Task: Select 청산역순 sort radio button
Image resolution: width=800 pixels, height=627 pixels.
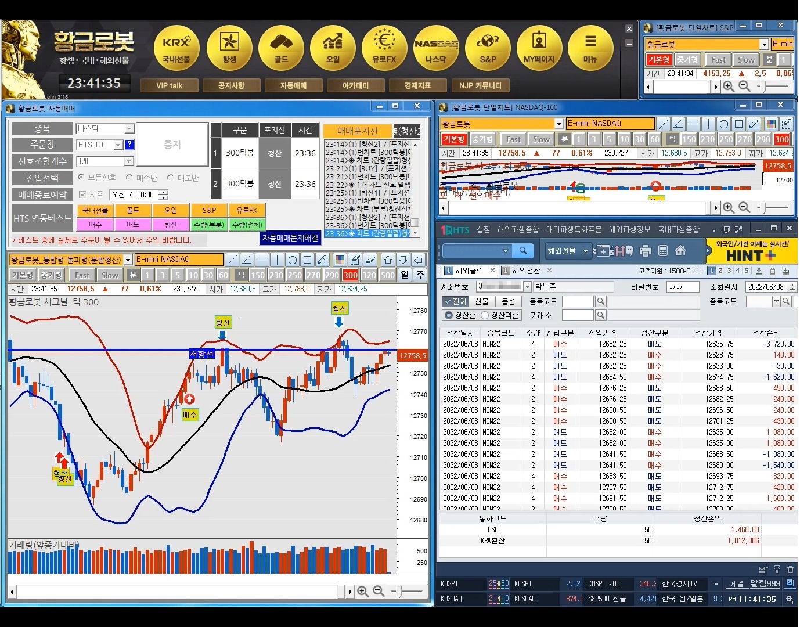Action: pos(485,315)
